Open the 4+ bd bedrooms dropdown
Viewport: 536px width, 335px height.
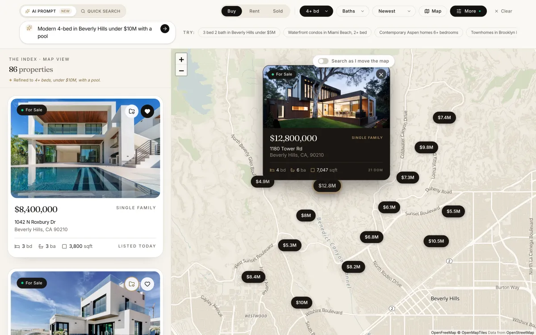pos(316,11)
